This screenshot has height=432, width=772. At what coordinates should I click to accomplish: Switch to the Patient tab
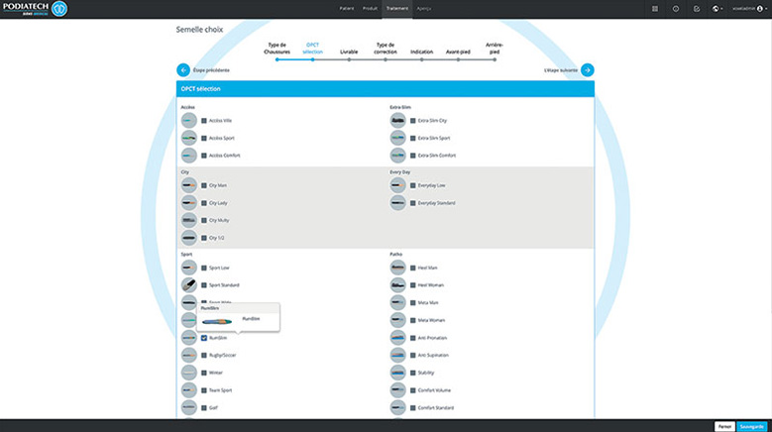(346, 8)
